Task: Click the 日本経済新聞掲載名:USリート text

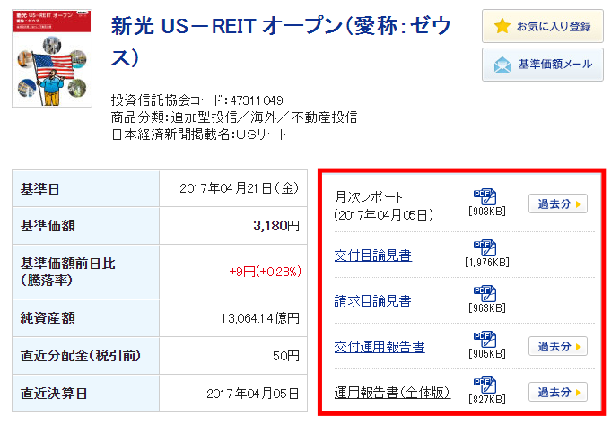Action: 198,134
